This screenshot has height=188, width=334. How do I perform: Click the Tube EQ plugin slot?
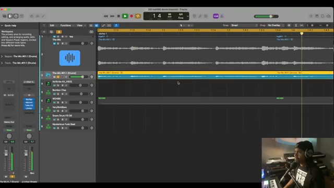pyautogui.click(x=29, y=105)
